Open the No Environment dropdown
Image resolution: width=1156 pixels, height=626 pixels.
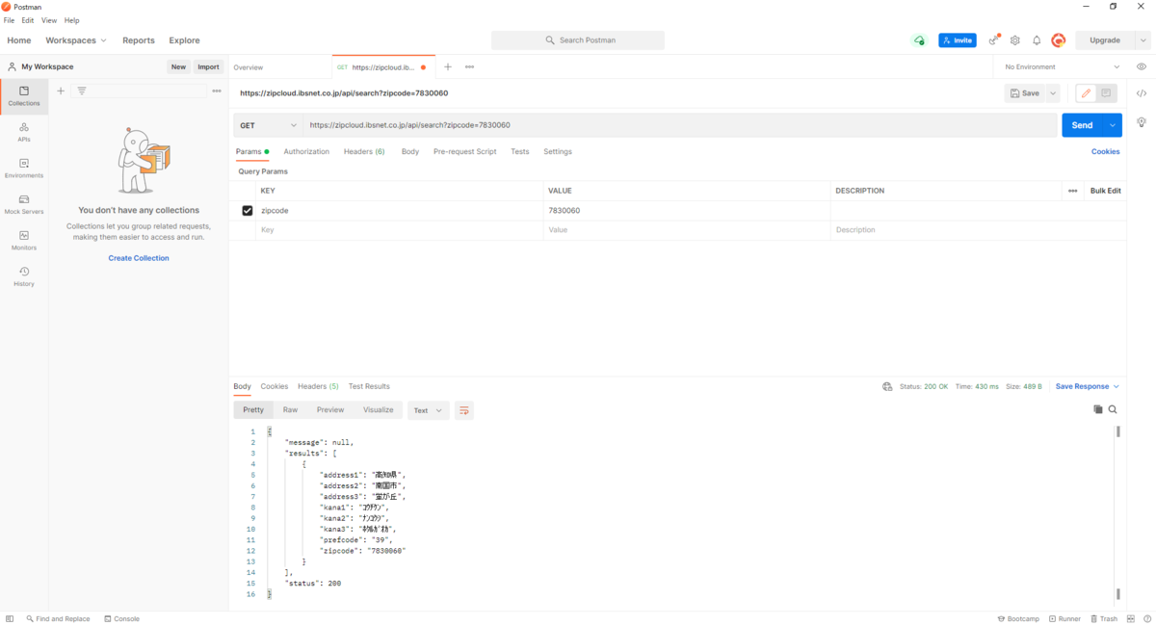pos(1062,67)
